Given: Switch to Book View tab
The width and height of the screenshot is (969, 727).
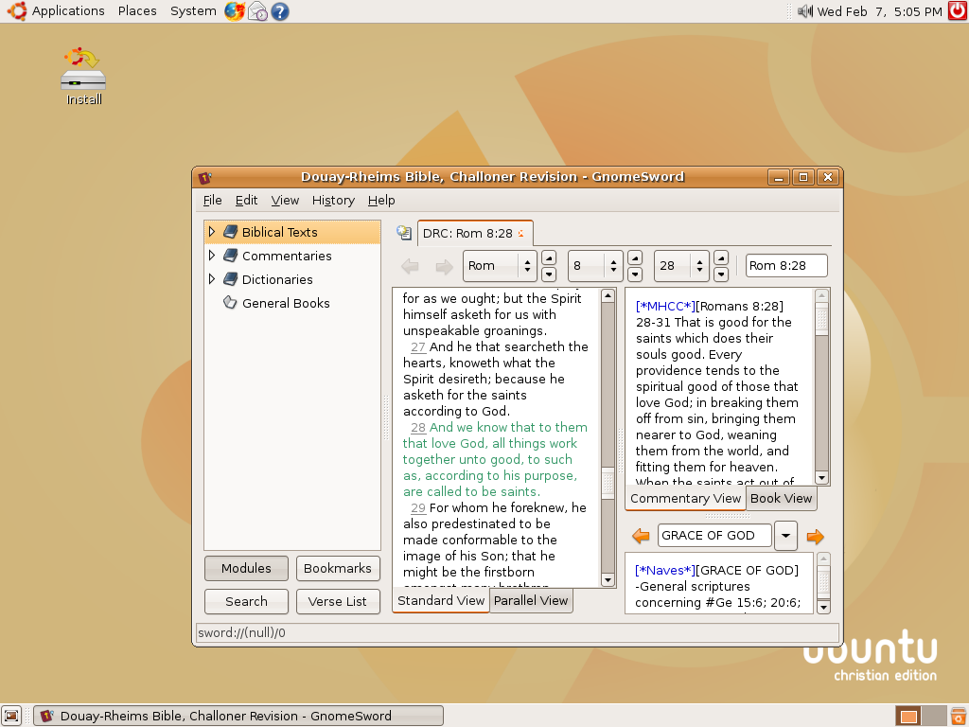Looking at the screenshot, I should pyautogui.click(x=781, y=498).
